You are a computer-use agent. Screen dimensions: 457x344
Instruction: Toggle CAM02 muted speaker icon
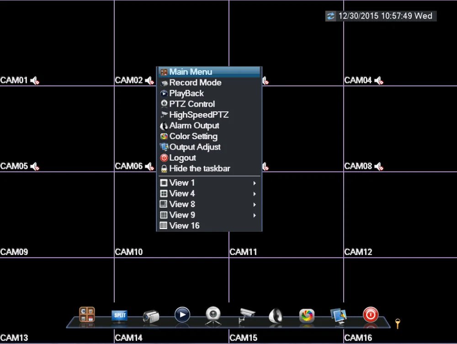coord(149,80)
